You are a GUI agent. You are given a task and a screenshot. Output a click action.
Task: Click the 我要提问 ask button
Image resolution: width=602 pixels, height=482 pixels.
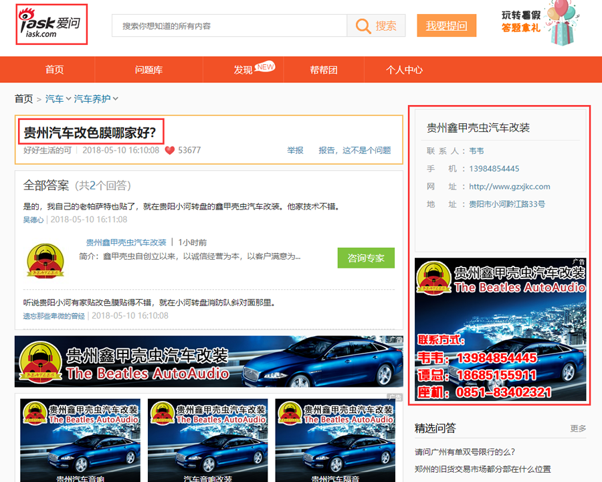[447, 25]
